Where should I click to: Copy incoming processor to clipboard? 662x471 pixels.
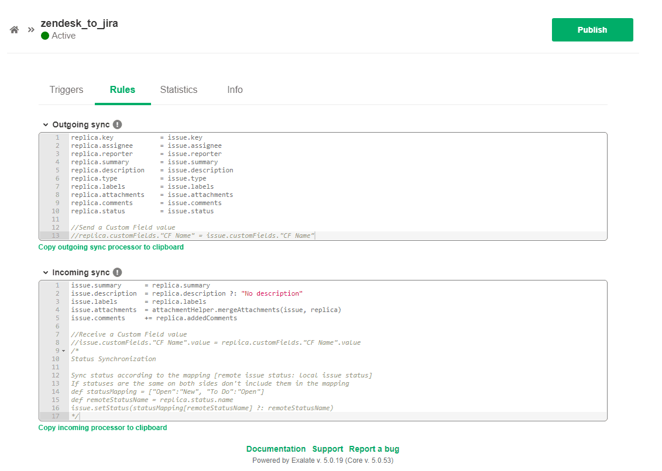[102, 428]
